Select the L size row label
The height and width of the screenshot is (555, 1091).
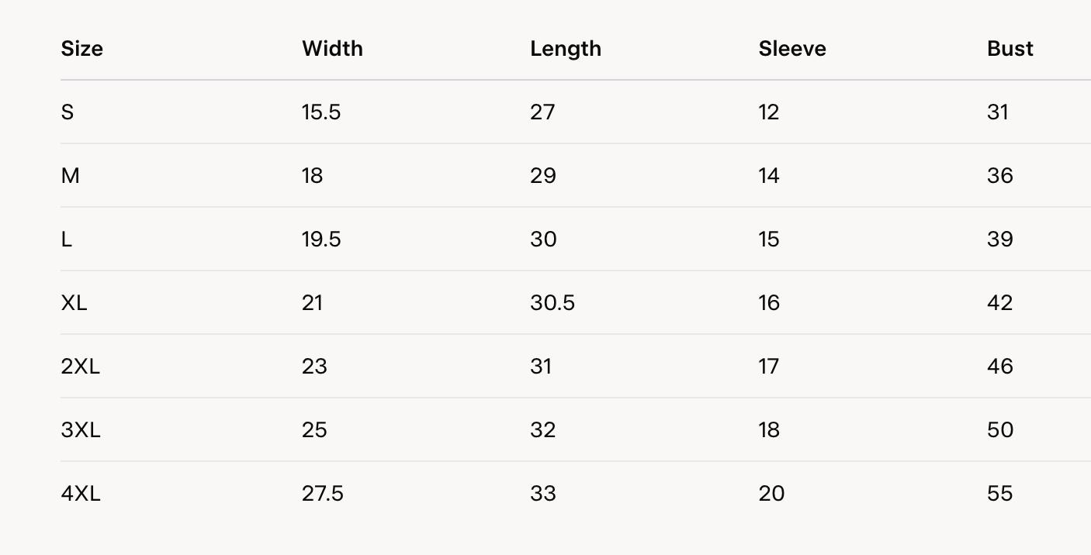coord(67,240)
